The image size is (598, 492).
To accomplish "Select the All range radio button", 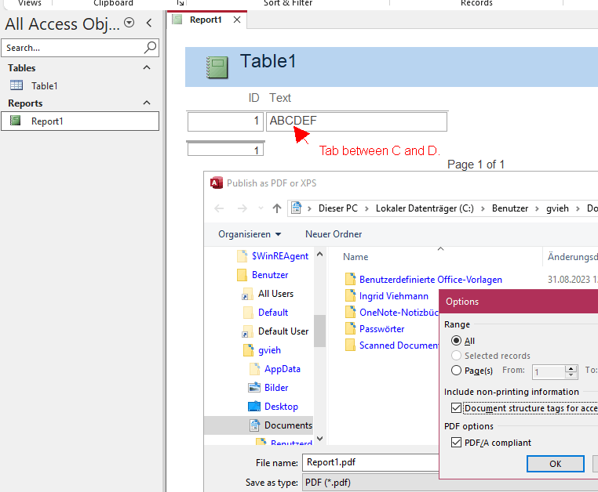I will (x=456, y=341).
